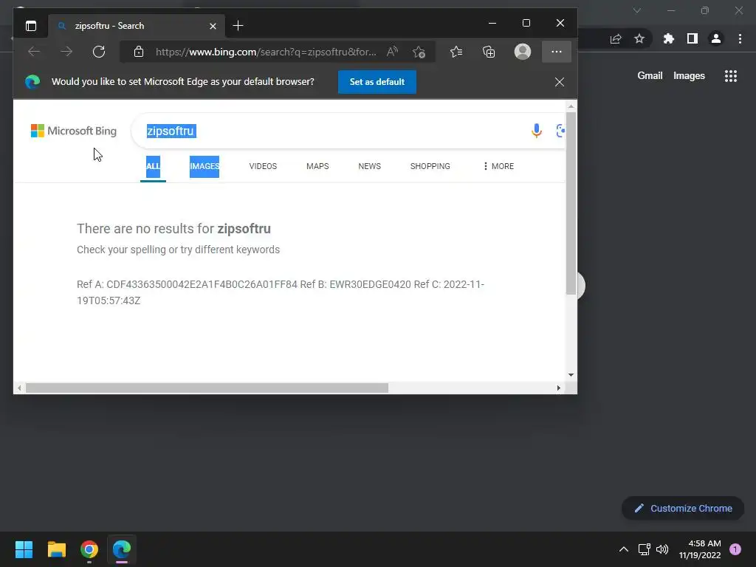This screenshot has width=756, height=567.
Task: Switch to VIDEOS results tab
Action: (263, 166)
